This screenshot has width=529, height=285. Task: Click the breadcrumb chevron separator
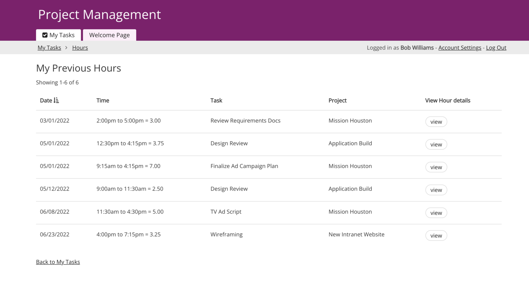[x=66, y=48]
